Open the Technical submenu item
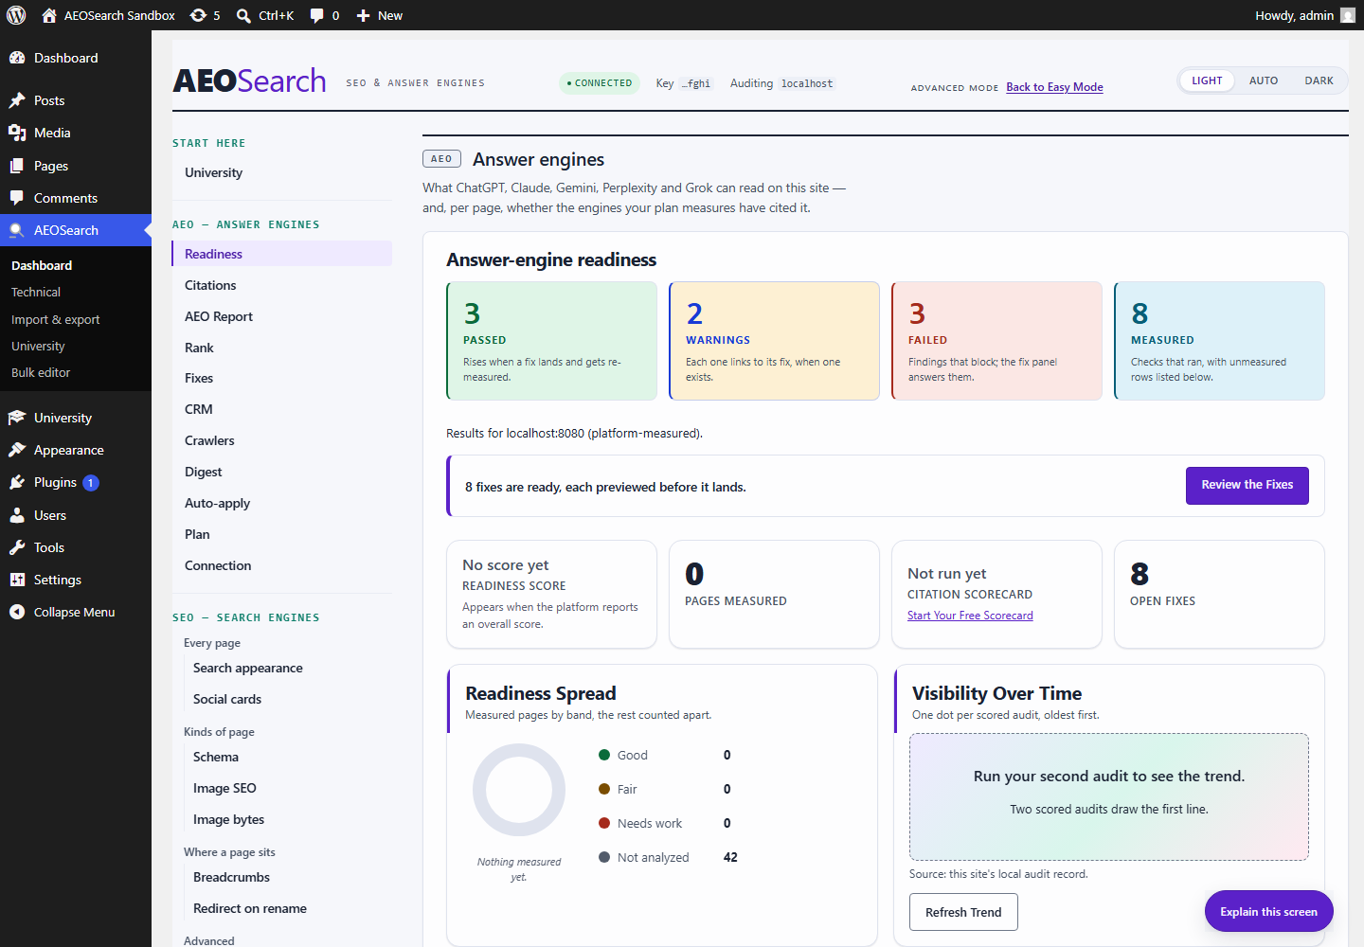This screenshot has height=947, width=1364. click(x=36, y=293)
